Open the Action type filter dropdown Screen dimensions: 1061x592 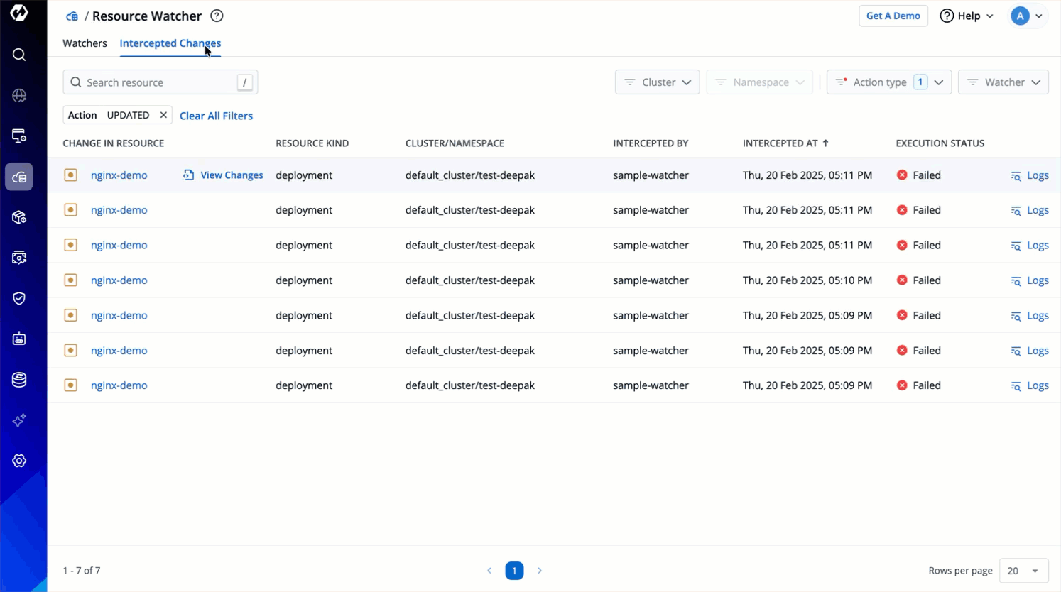pos(888,82)
